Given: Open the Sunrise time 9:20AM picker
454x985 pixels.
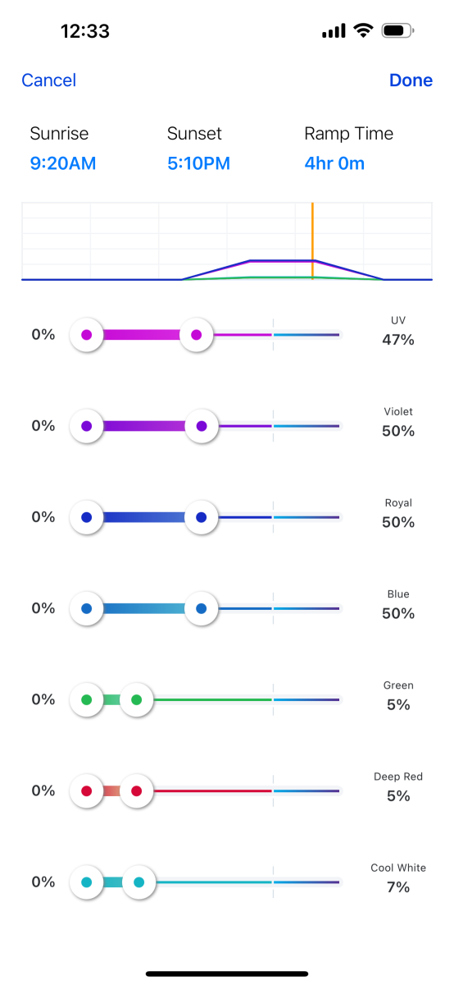Looking at the screenshot, I should [63, 163].
